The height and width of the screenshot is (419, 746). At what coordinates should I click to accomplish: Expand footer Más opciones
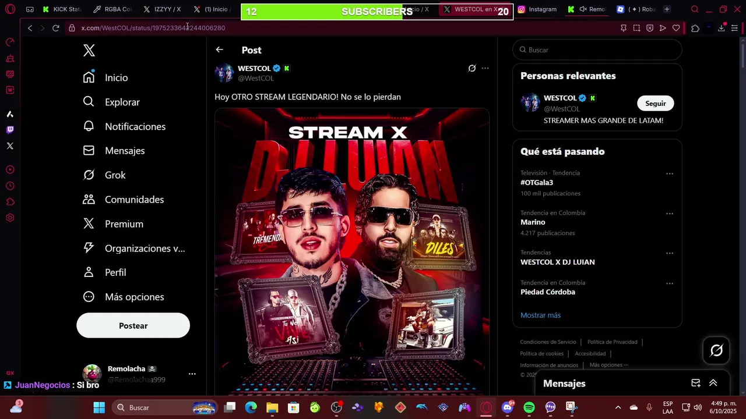tap(609, 365)
